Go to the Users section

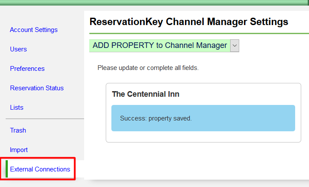18,49
